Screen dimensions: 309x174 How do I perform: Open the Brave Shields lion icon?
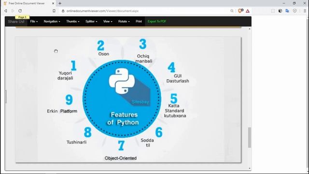tap(240, 11)
